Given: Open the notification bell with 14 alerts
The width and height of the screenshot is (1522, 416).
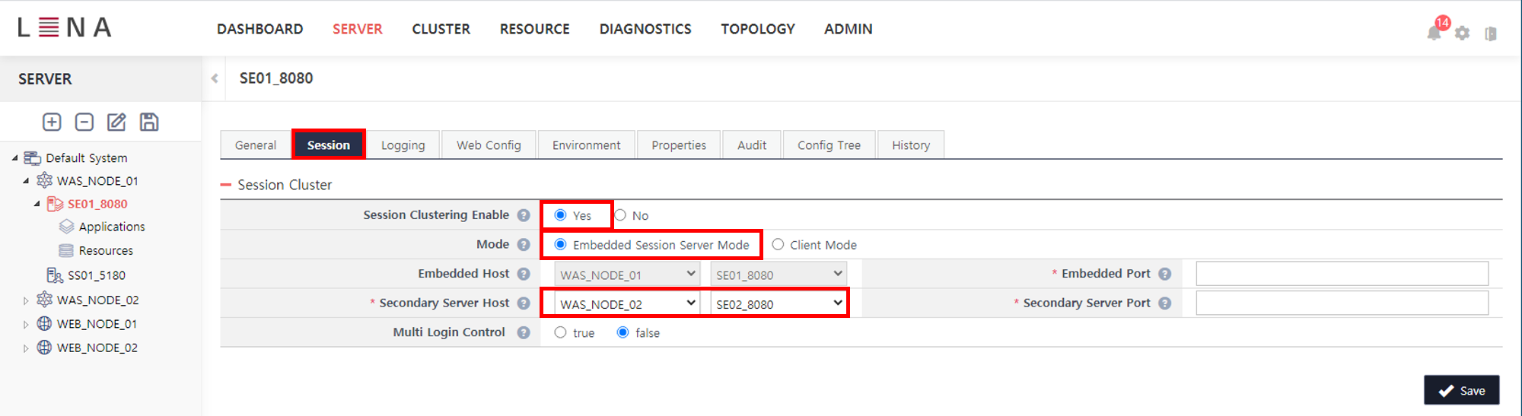Looking at the screenshot, I should (x=1434, y=33).
